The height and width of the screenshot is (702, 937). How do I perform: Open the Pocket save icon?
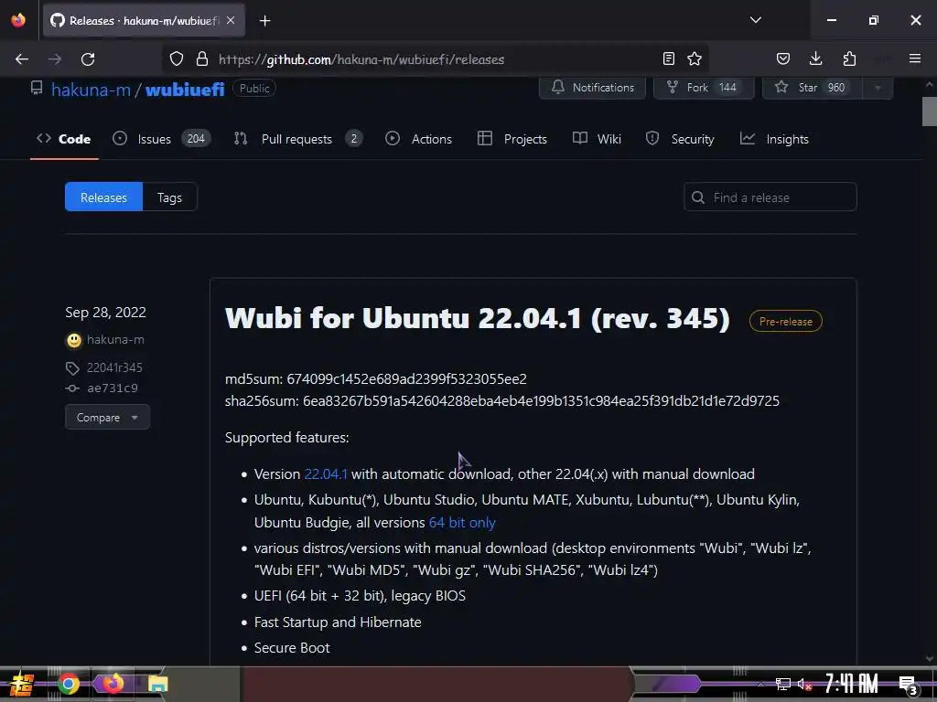pos(783,58)
